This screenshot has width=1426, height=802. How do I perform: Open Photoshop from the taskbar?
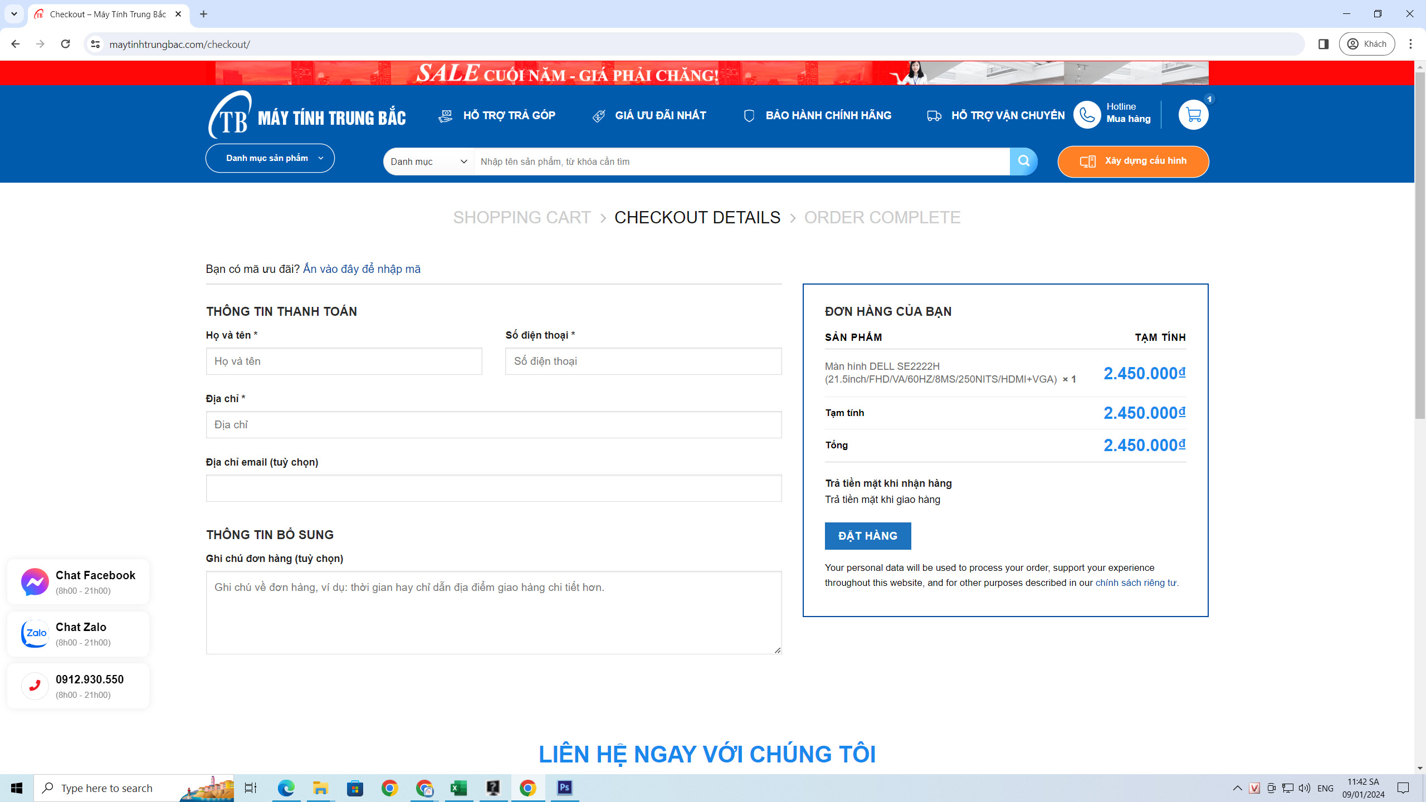[x=564, y=788]
